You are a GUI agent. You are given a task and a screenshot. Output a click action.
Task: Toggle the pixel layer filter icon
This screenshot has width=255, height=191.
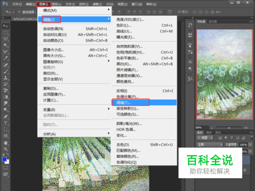point(220,138)
